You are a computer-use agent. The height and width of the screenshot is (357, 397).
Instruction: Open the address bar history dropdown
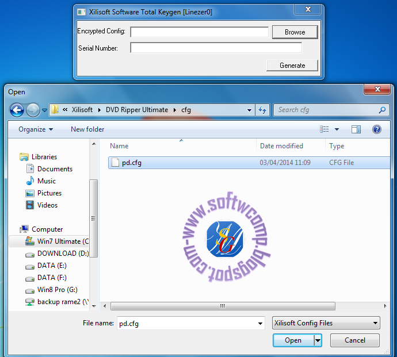(x=249, y=110)
